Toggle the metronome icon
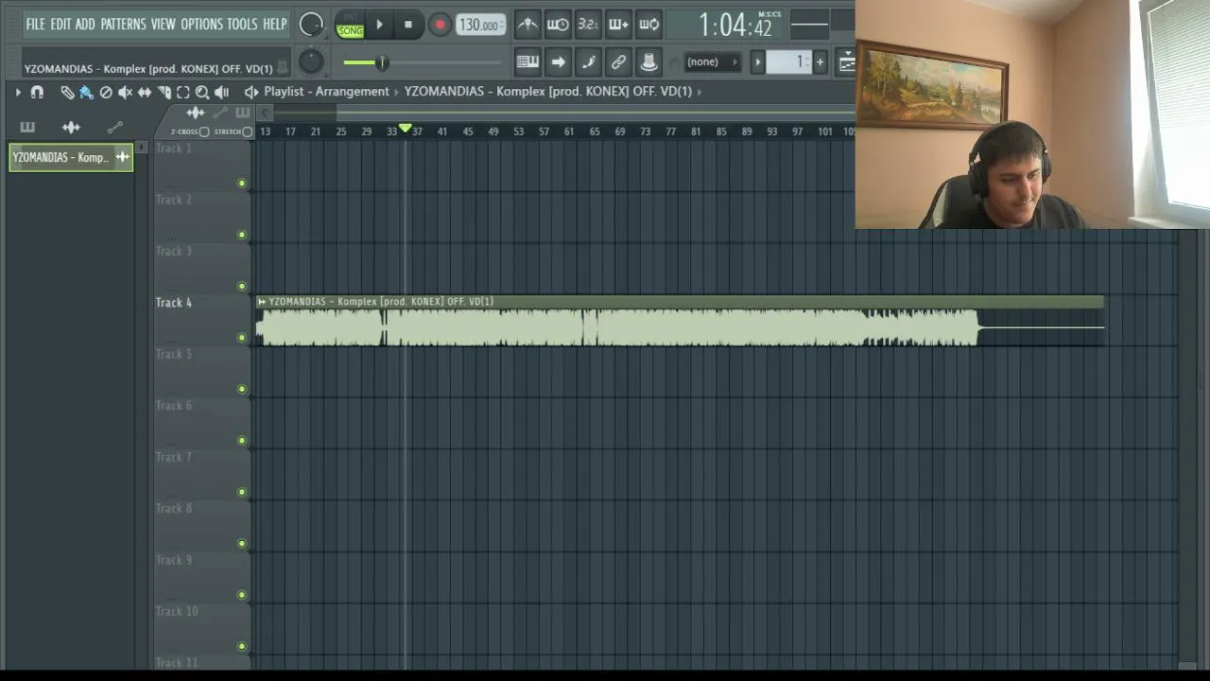1210x681 pixels. [527, 25]
